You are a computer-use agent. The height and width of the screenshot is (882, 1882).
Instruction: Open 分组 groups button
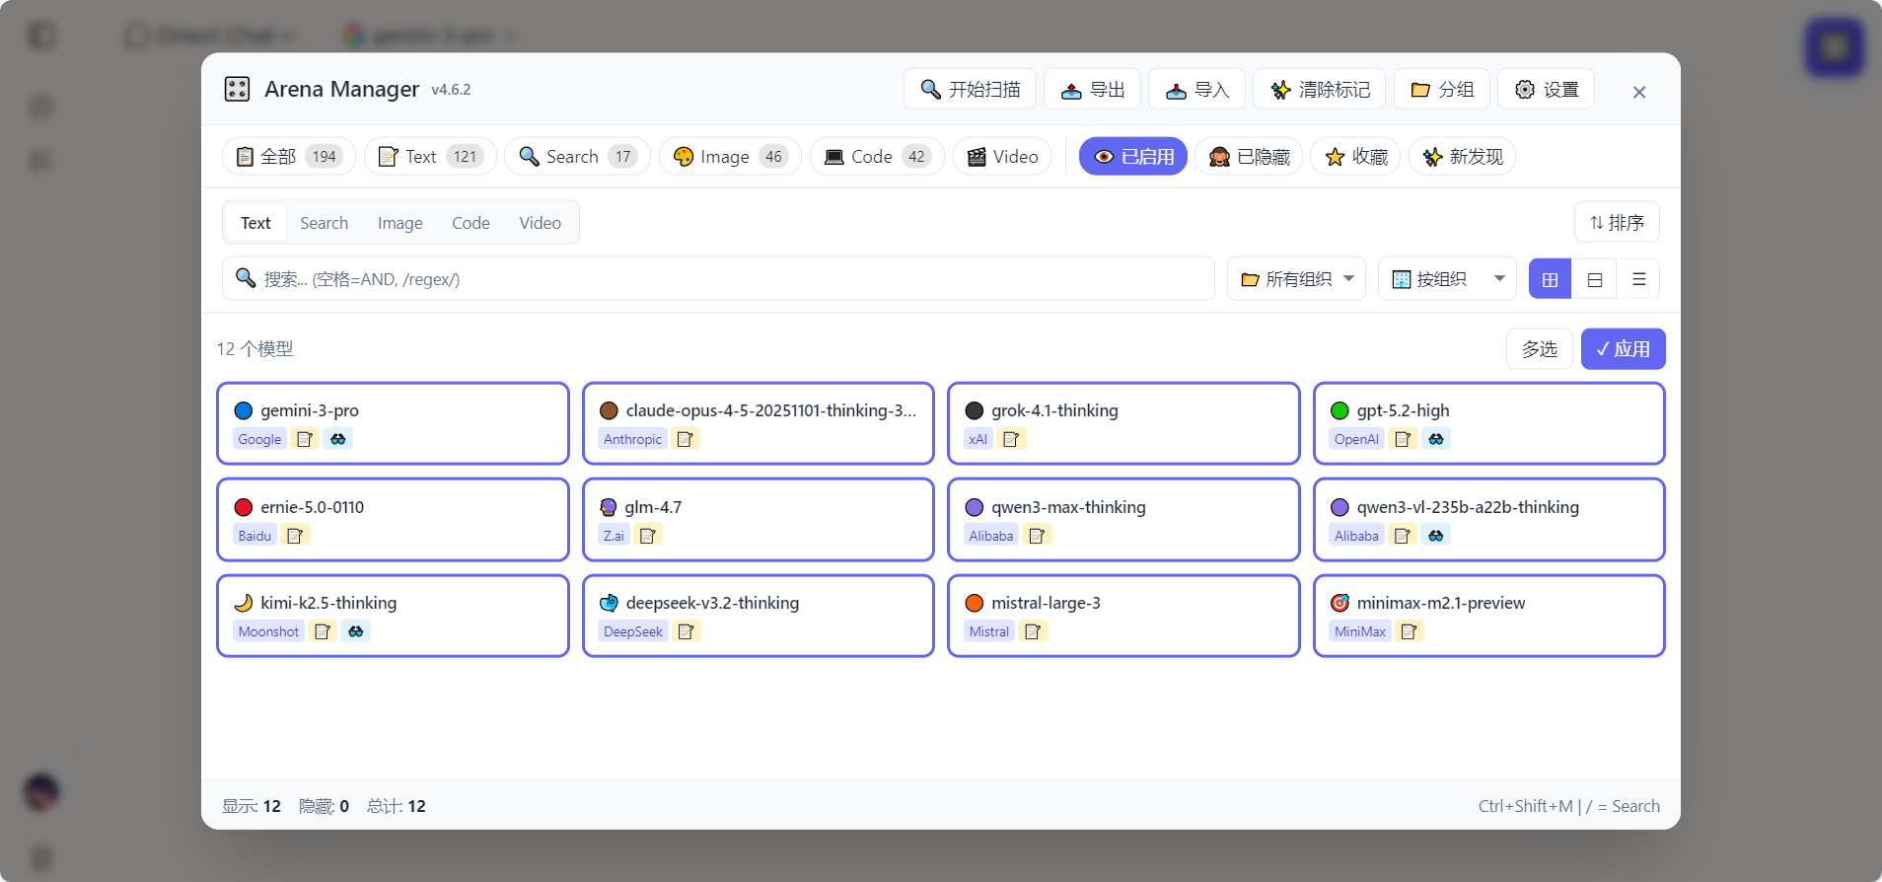pyautogui.click(x=1441, y=89)
